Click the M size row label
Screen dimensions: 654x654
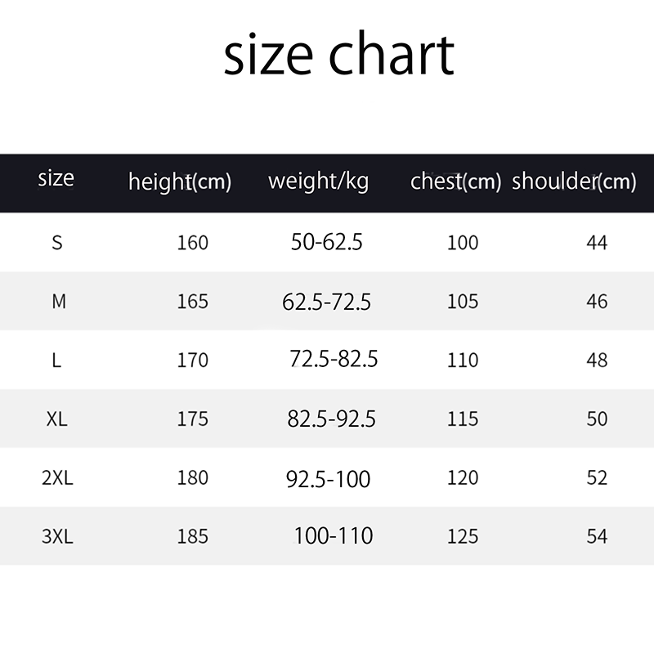(58, 302)
